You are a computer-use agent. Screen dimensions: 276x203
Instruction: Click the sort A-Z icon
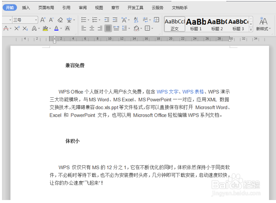(x=136, y=20)
